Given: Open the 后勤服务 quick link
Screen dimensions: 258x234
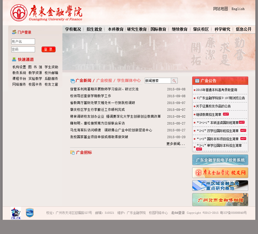Looking at the screenshot, I should [51, 79].
